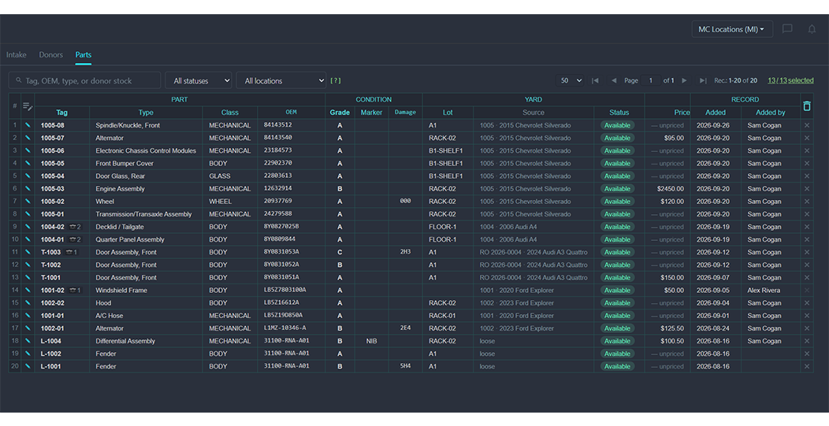Open the chat messages icon
The image size is (829, 426).
(787, 29)
